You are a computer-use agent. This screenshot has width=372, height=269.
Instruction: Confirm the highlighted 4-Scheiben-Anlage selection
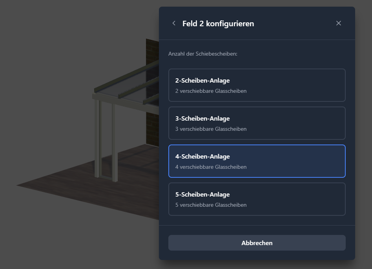pyautogui.click(x=257, y=161)
